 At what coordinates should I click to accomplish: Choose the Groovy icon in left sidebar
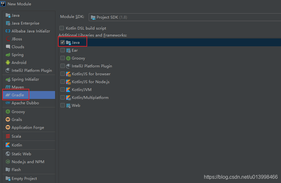point(8,112)
